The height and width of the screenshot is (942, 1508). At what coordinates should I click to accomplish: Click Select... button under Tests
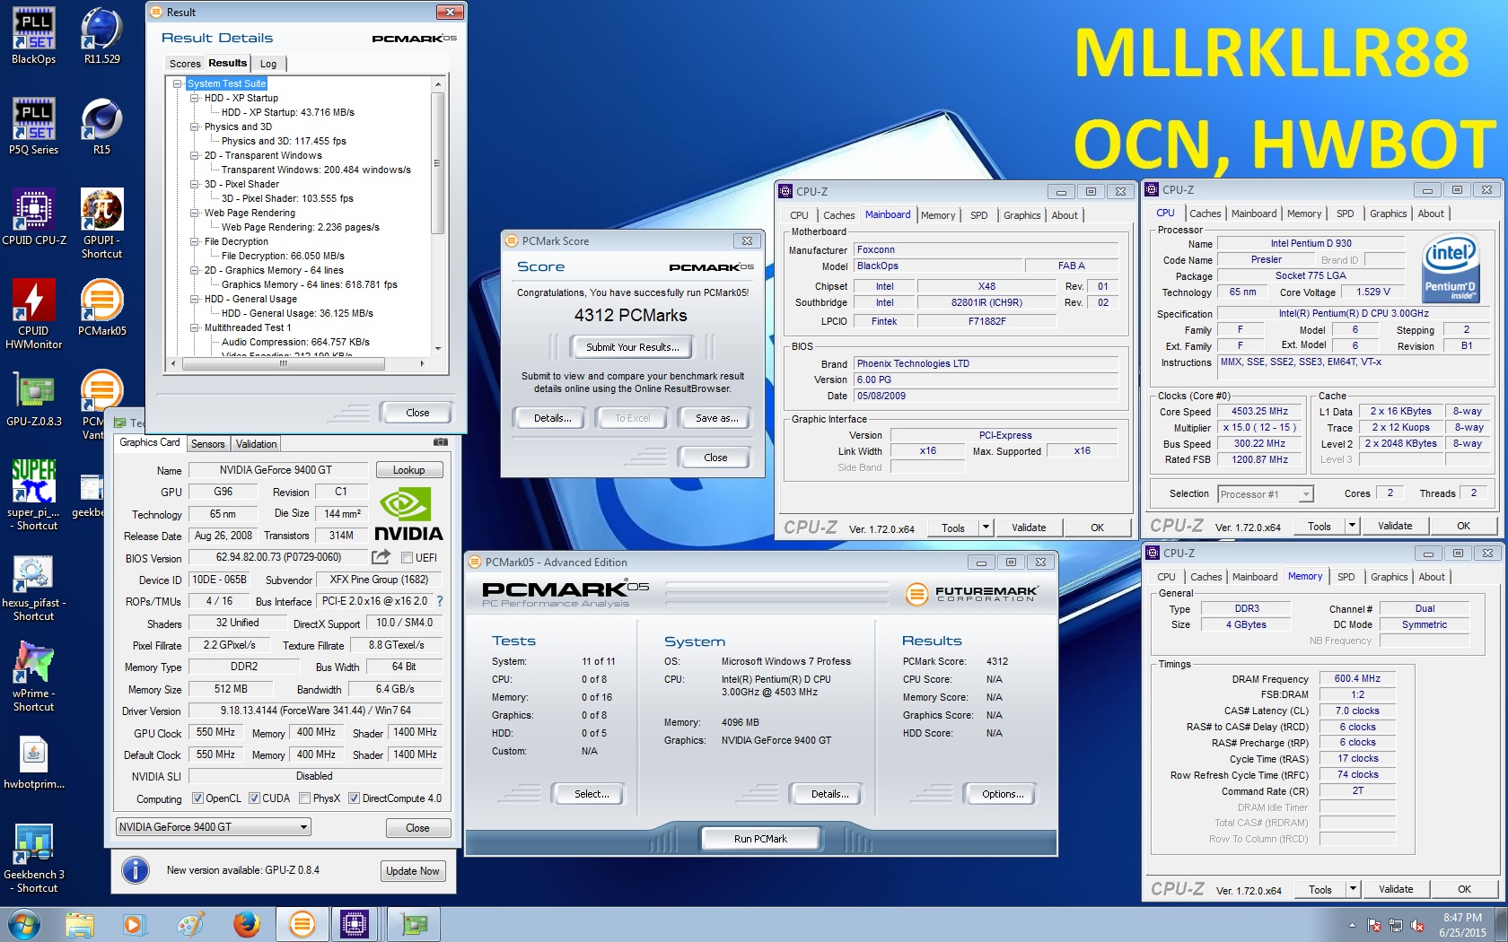[592, 794]
